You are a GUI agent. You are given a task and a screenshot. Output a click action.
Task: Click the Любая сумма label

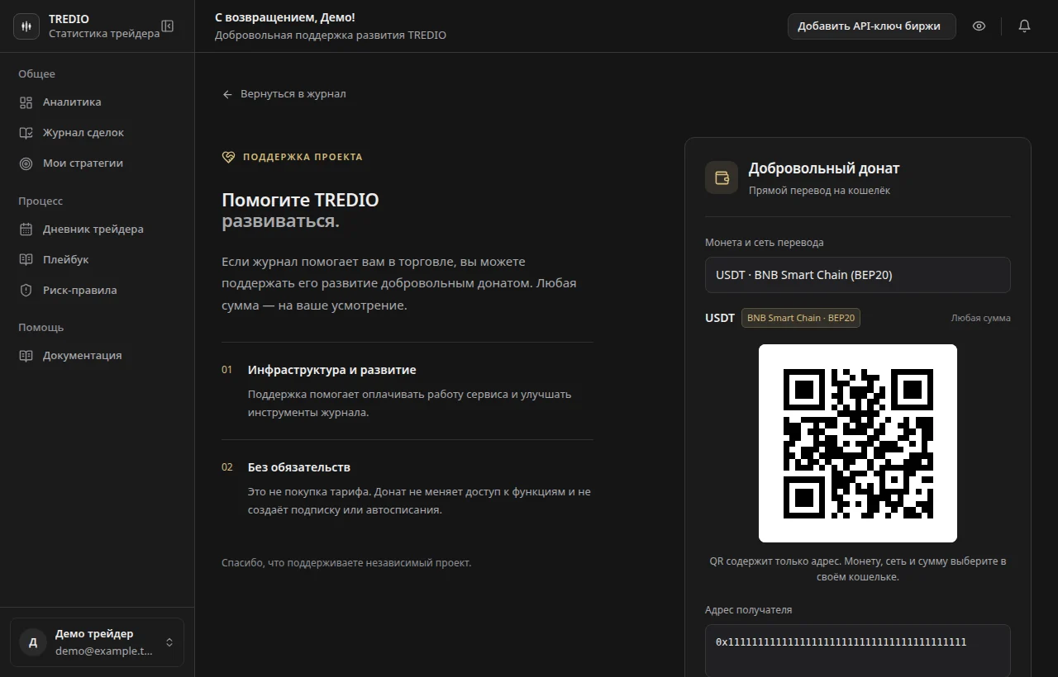(981, 318)
